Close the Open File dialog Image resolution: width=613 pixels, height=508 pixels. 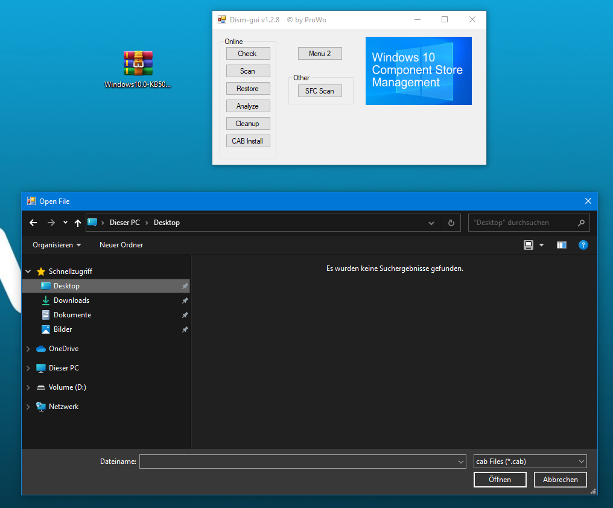click(x=588, y=201)
